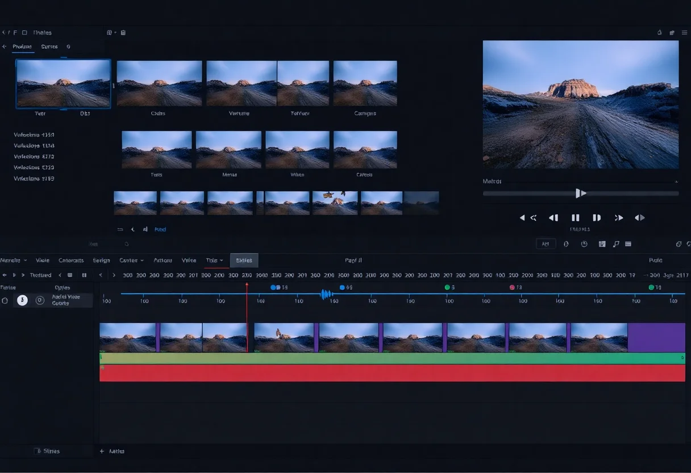
Task: Click the back arrow beside the first media tab
Action: tap(5, 47)
